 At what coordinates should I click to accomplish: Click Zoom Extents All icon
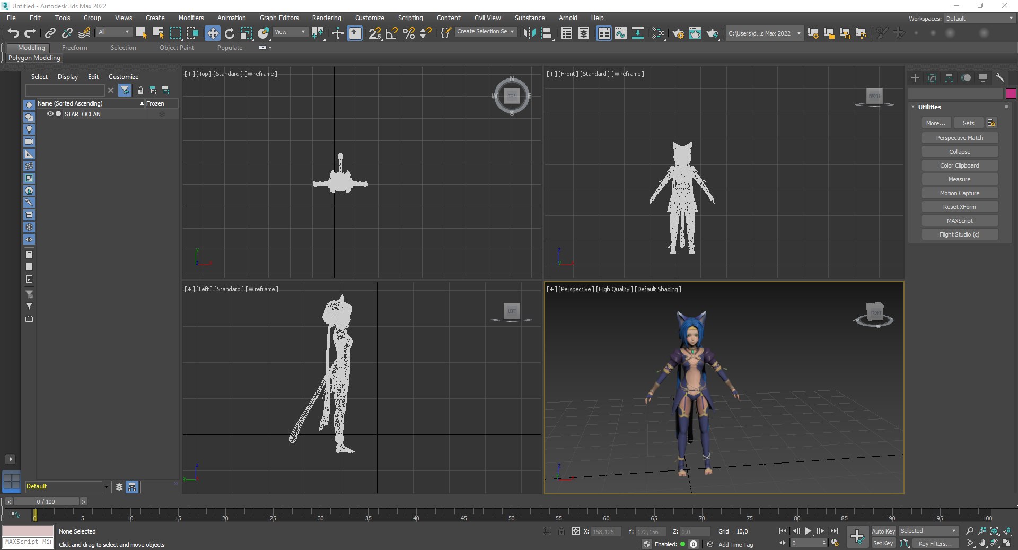(1007, 531)
